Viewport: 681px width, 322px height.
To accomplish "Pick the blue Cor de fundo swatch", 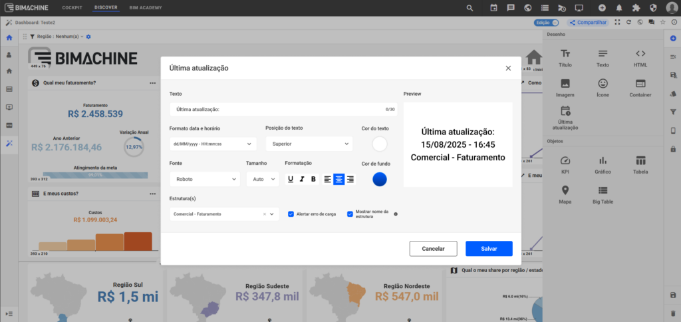I will tap(380, 179).
